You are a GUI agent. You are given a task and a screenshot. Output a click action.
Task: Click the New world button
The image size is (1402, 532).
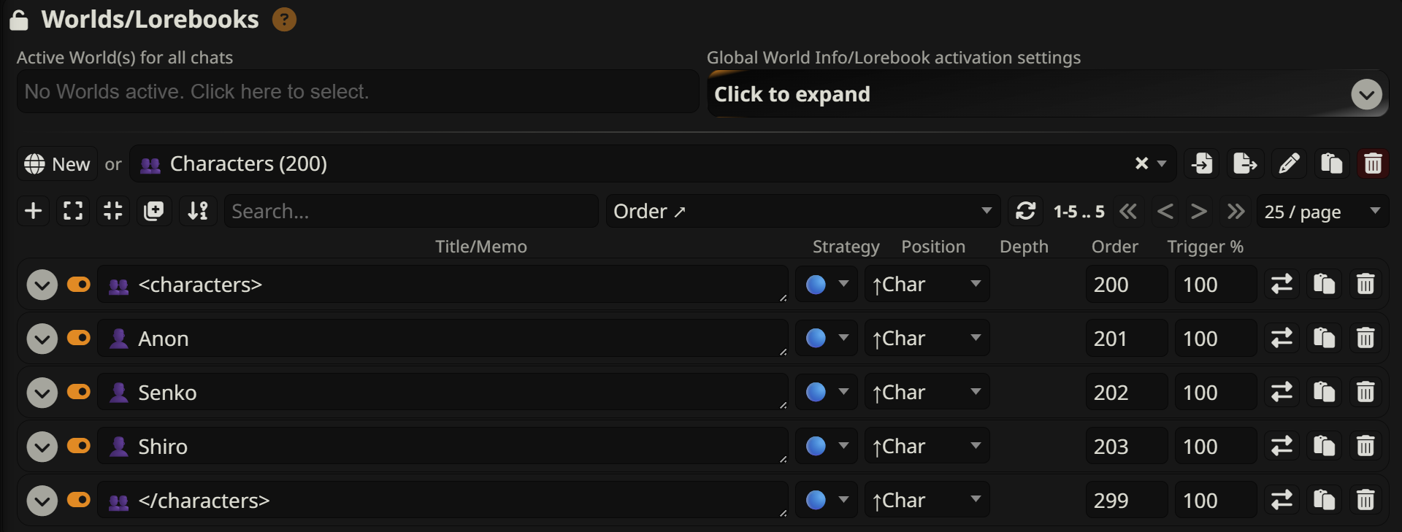57,164
